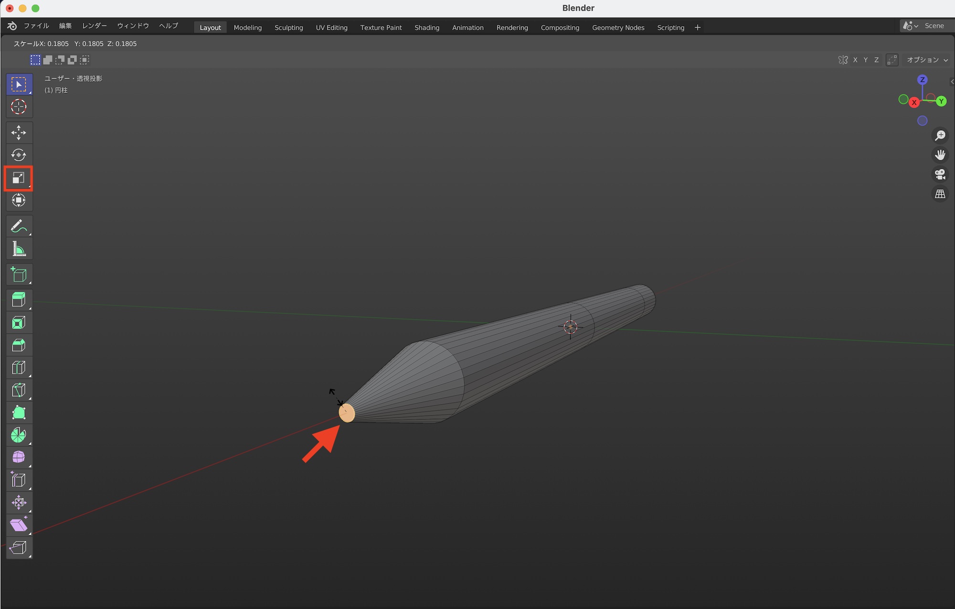
Task: Activate the Loop Cut tool
Action: (x=19, y=367)
